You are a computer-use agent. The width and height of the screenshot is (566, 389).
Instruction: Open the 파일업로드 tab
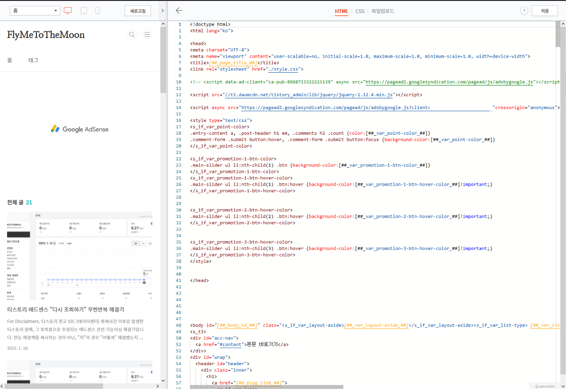click(x=383, y=11)
